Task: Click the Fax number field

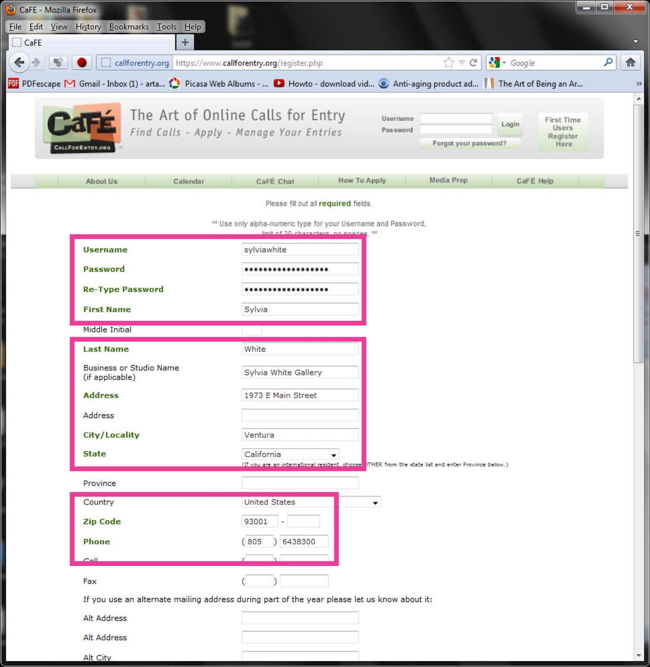Action: pyautogui.click(x=304, y=581)
